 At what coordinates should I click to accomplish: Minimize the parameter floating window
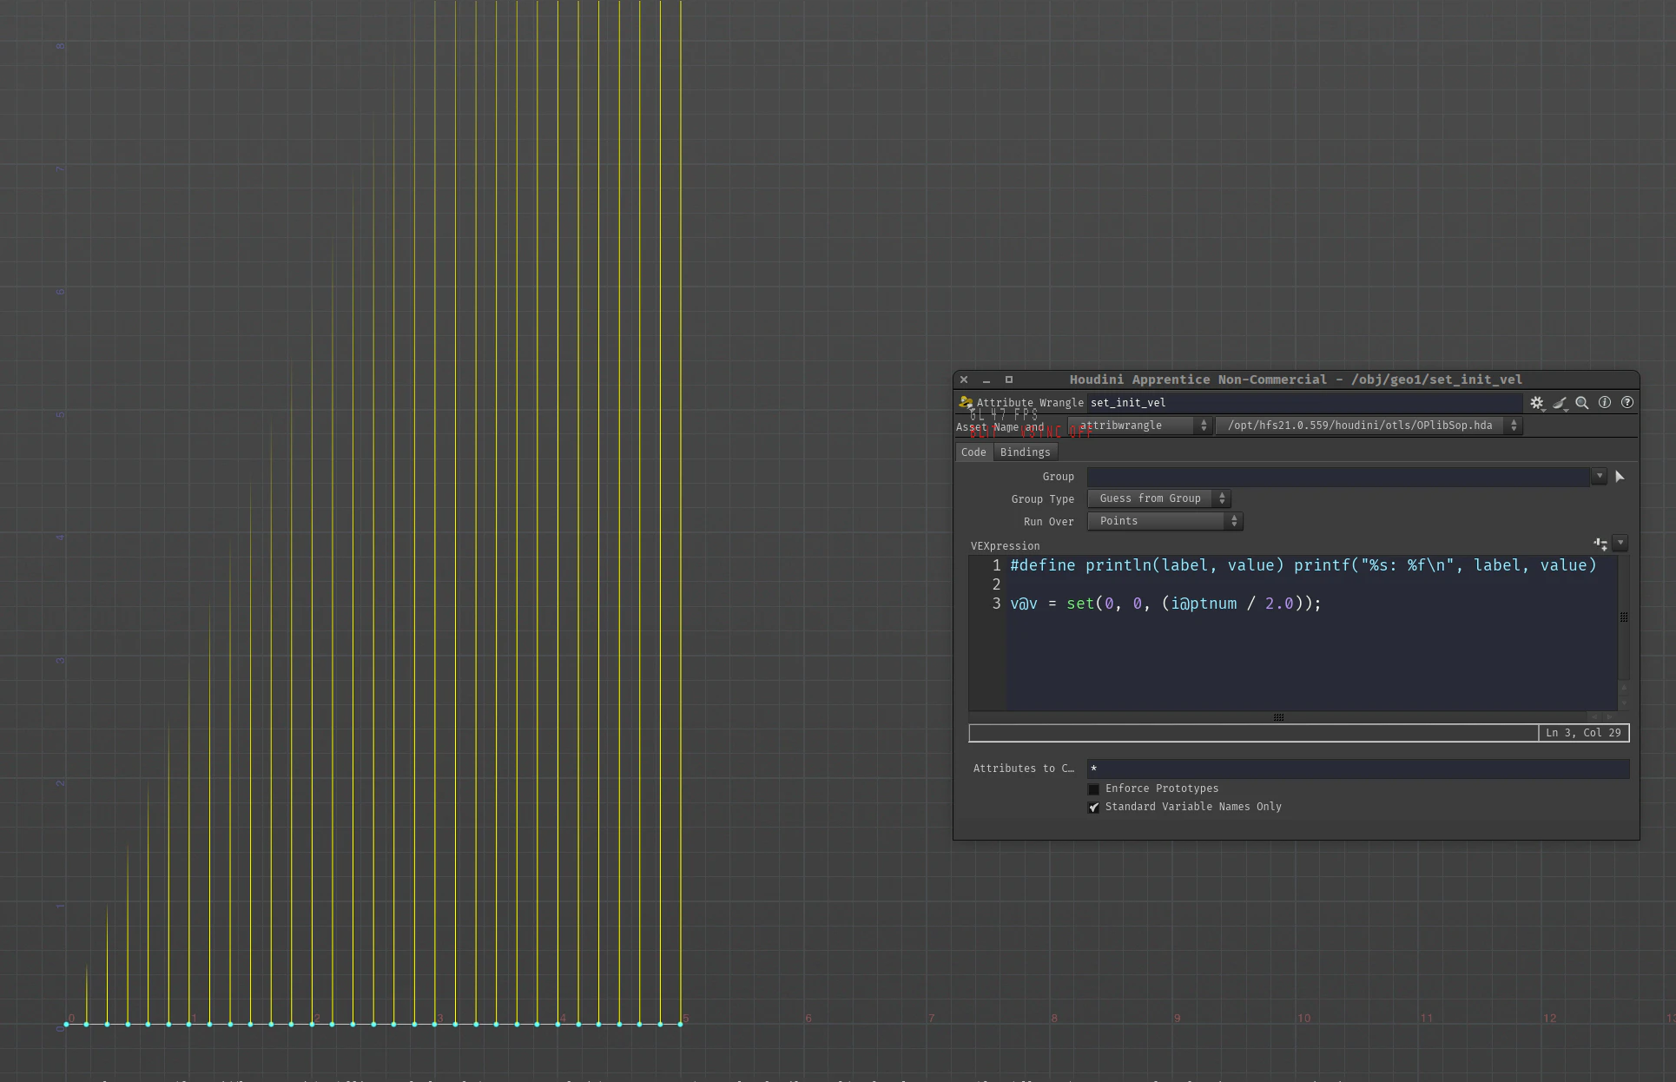986,379
